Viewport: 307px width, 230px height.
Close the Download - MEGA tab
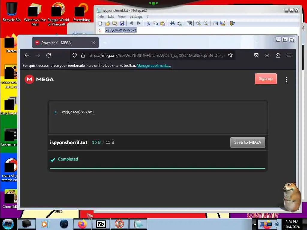coord(94,43)
